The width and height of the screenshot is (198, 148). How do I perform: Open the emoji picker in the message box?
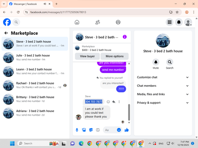click(x=119, y=130)
